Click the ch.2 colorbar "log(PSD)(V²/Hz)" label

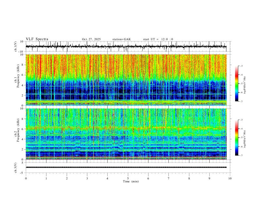pyautogui.click(x=245, y=139)
